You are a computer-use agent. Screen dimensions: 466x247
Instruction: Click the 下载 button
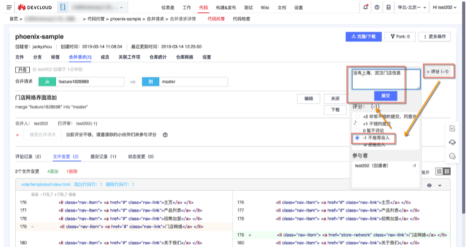pos(335,110)
